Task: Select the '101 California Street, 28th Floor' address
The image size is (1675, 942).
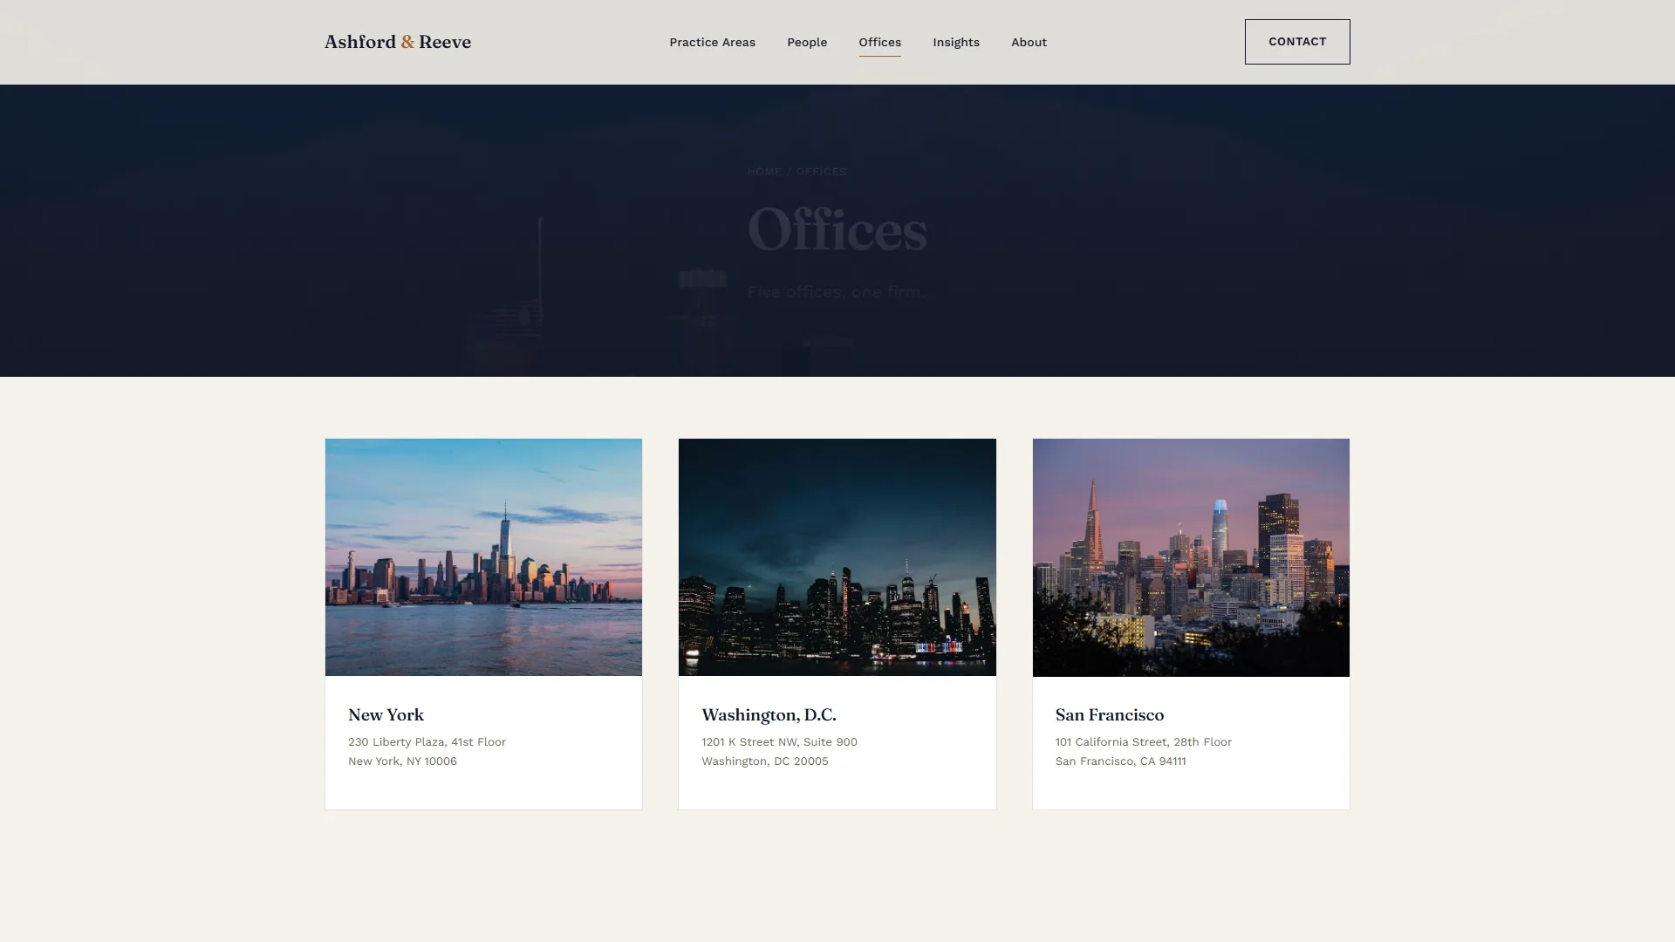Action: tap(1143, 742)
